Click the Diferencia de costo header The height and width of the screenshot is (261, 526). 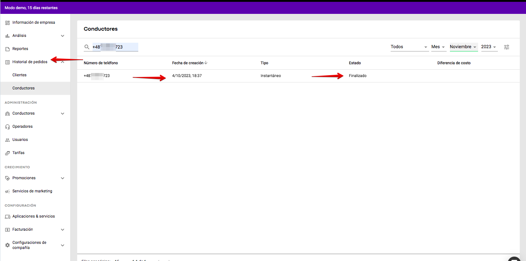tap(454, 63)
